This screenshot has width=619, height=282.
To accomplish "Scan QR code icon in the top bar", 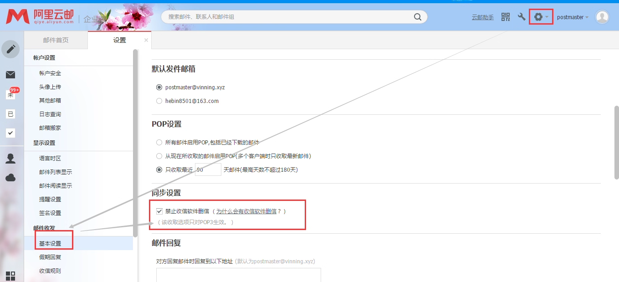I will pyautogui.click(x=505, y=16).
